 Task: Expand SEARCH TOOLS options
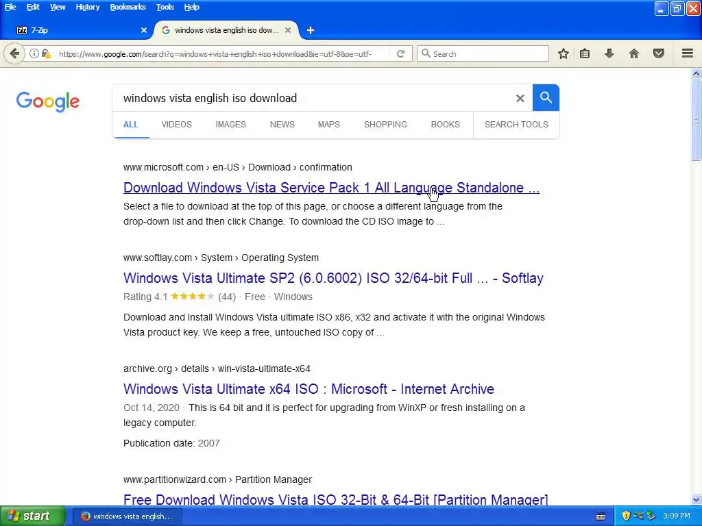point(516,125)
